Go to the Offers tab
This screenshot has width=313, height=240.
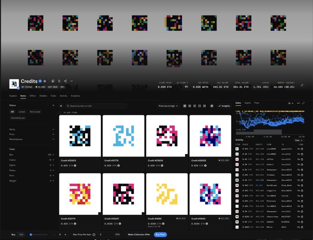coord(33,96)
